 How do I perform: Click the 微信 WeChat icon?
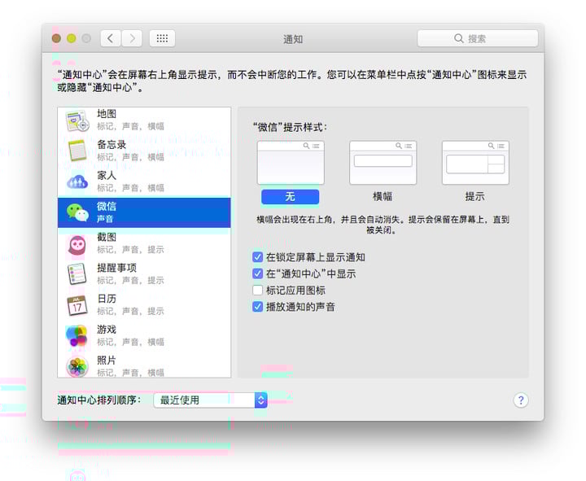pos(77,212)
